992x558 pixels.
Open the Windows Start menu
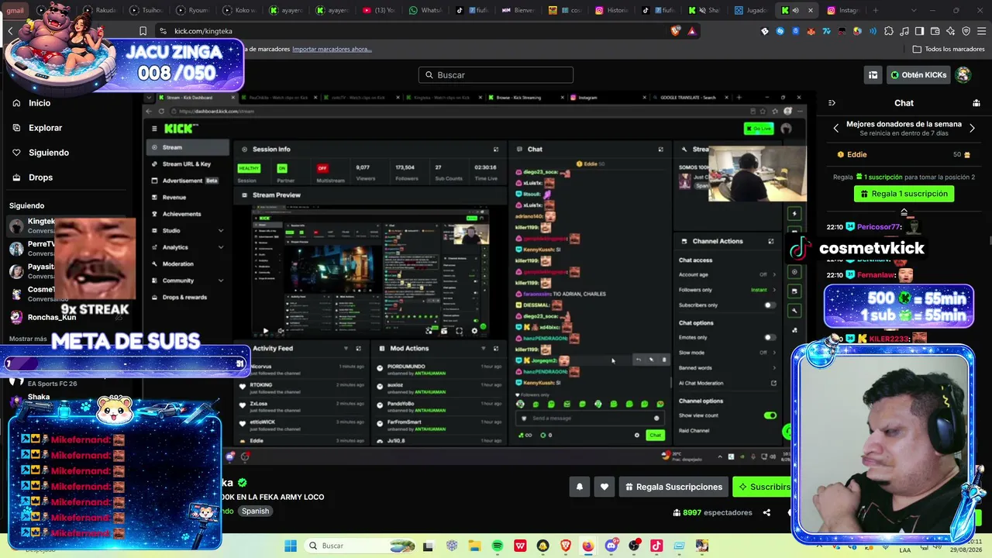tap(291, 546)
